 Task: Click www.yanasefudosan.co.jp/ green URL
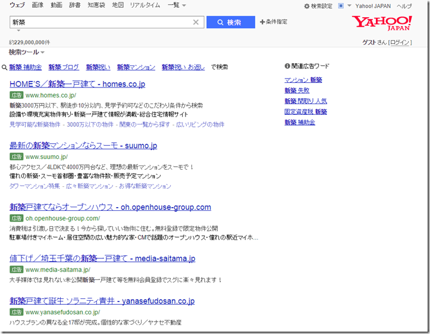coord(63,312)
